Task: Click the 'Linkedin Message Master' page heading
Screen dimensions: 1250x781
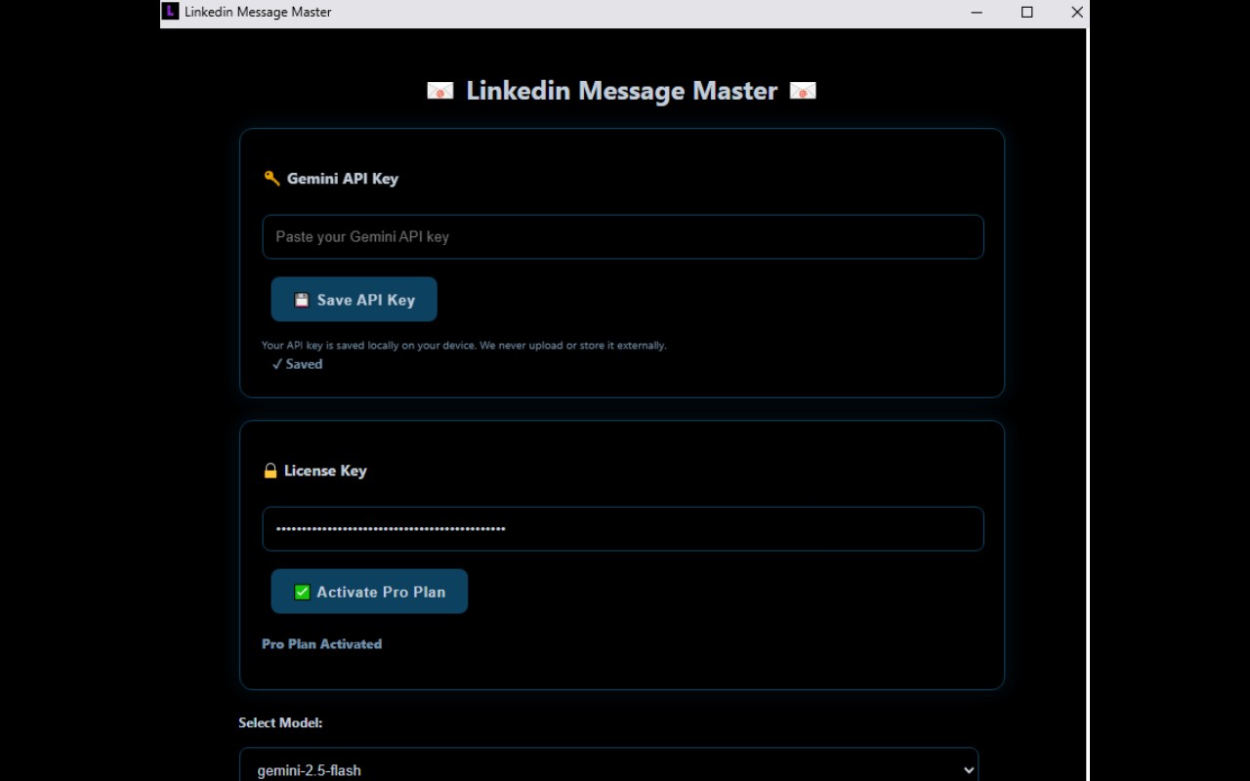Action: point(622,91)
